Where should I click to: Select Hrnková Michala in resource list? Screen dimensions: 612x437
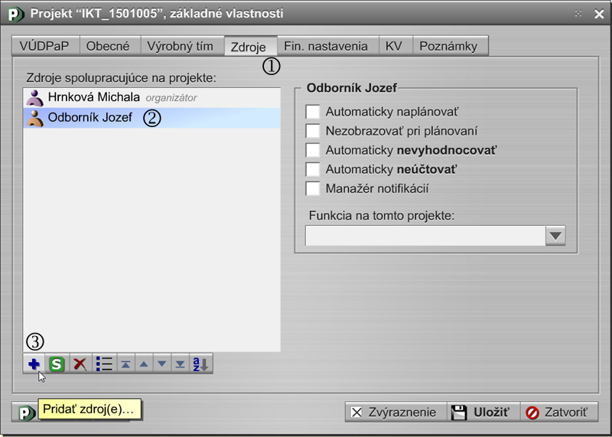93,97
